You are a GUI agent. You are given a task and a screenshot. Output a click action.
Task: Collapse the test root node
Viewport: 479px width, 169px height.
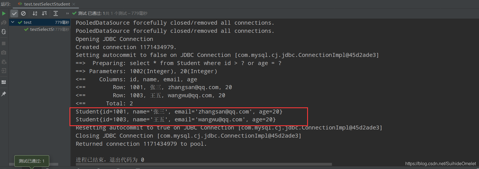pyautogui.click(x=13, y=22)
